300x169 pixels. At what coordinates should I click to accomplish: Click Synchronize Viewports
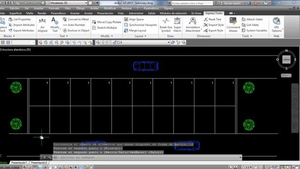[141, 25]
